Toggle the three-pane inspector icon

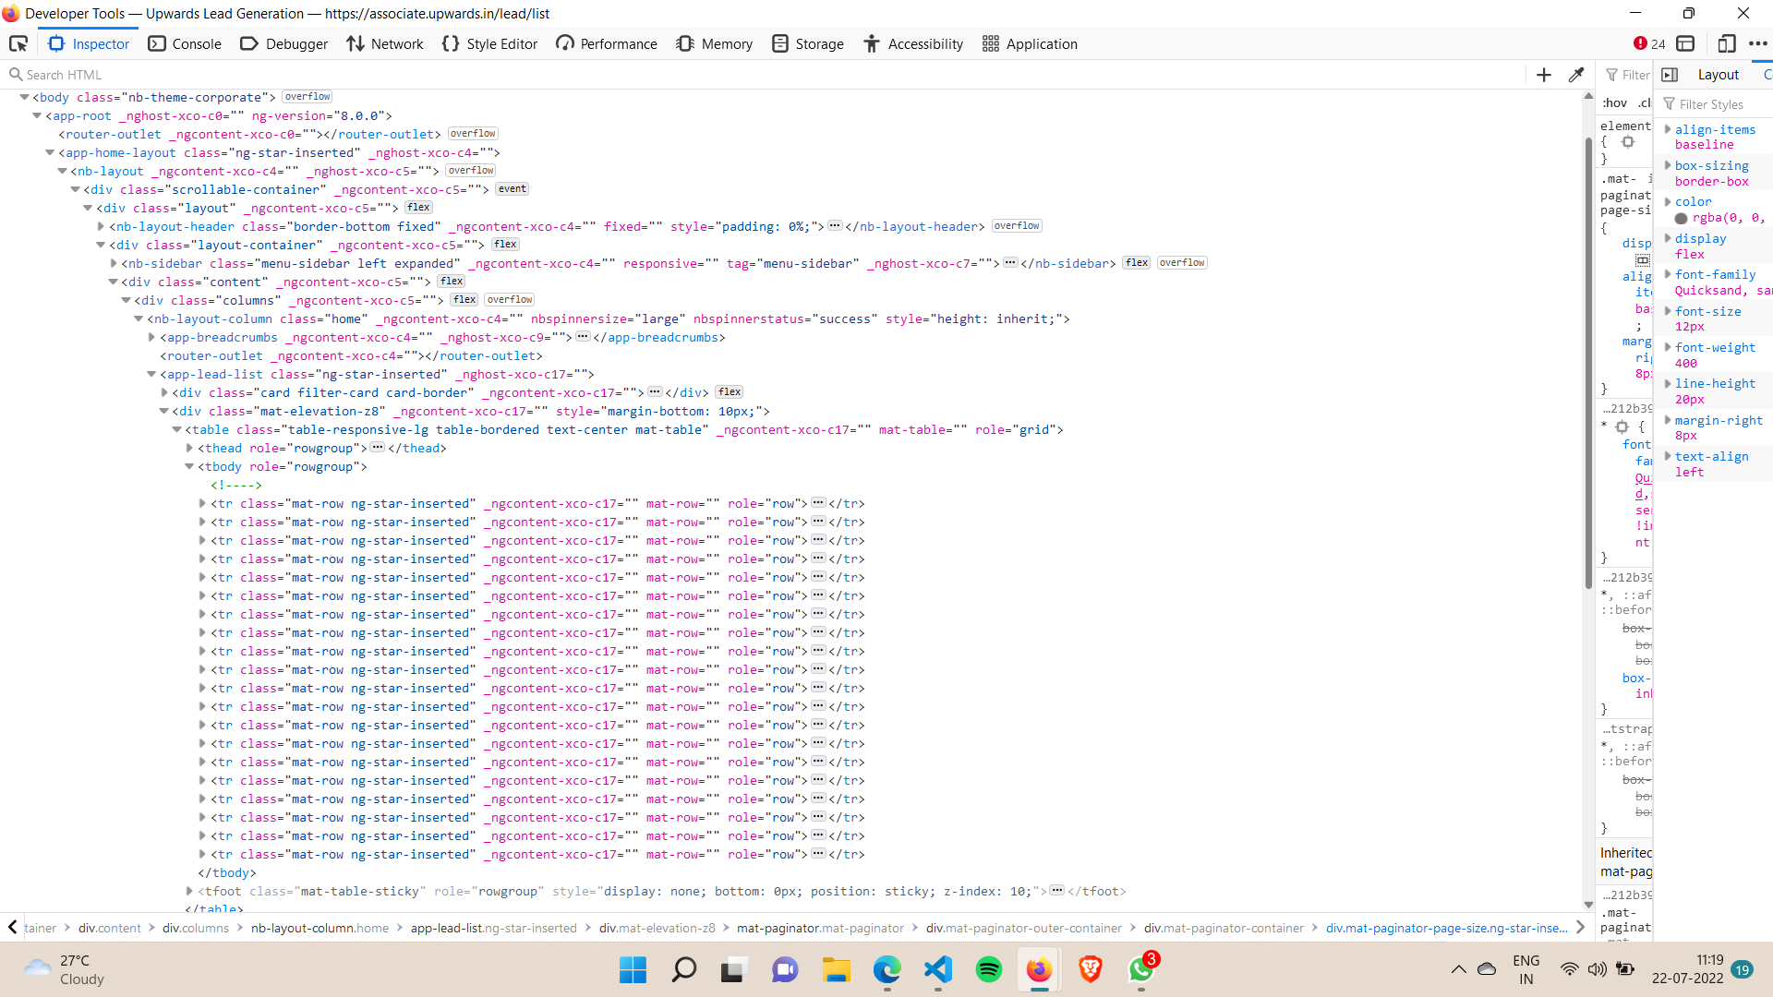[x=1670, y=75]
